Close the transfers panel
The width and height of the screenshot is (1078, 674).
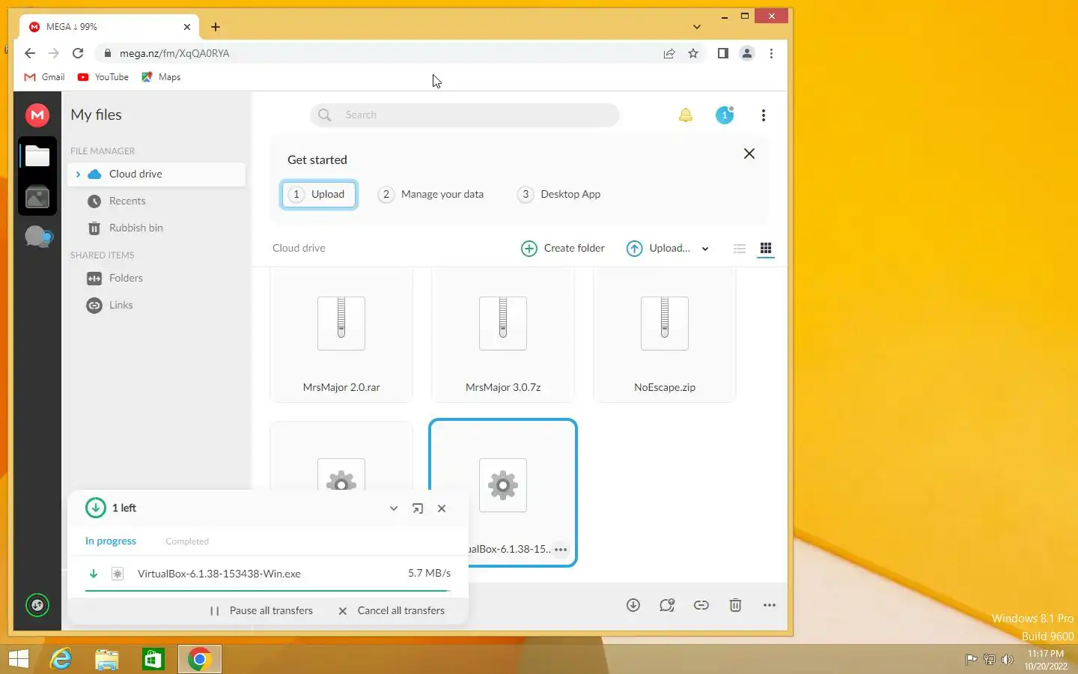[x=442, y=508]
